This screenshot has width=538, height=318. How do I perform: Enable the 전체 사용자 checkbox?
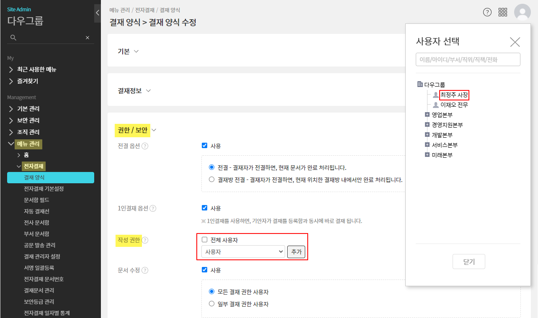pos(205,240)
